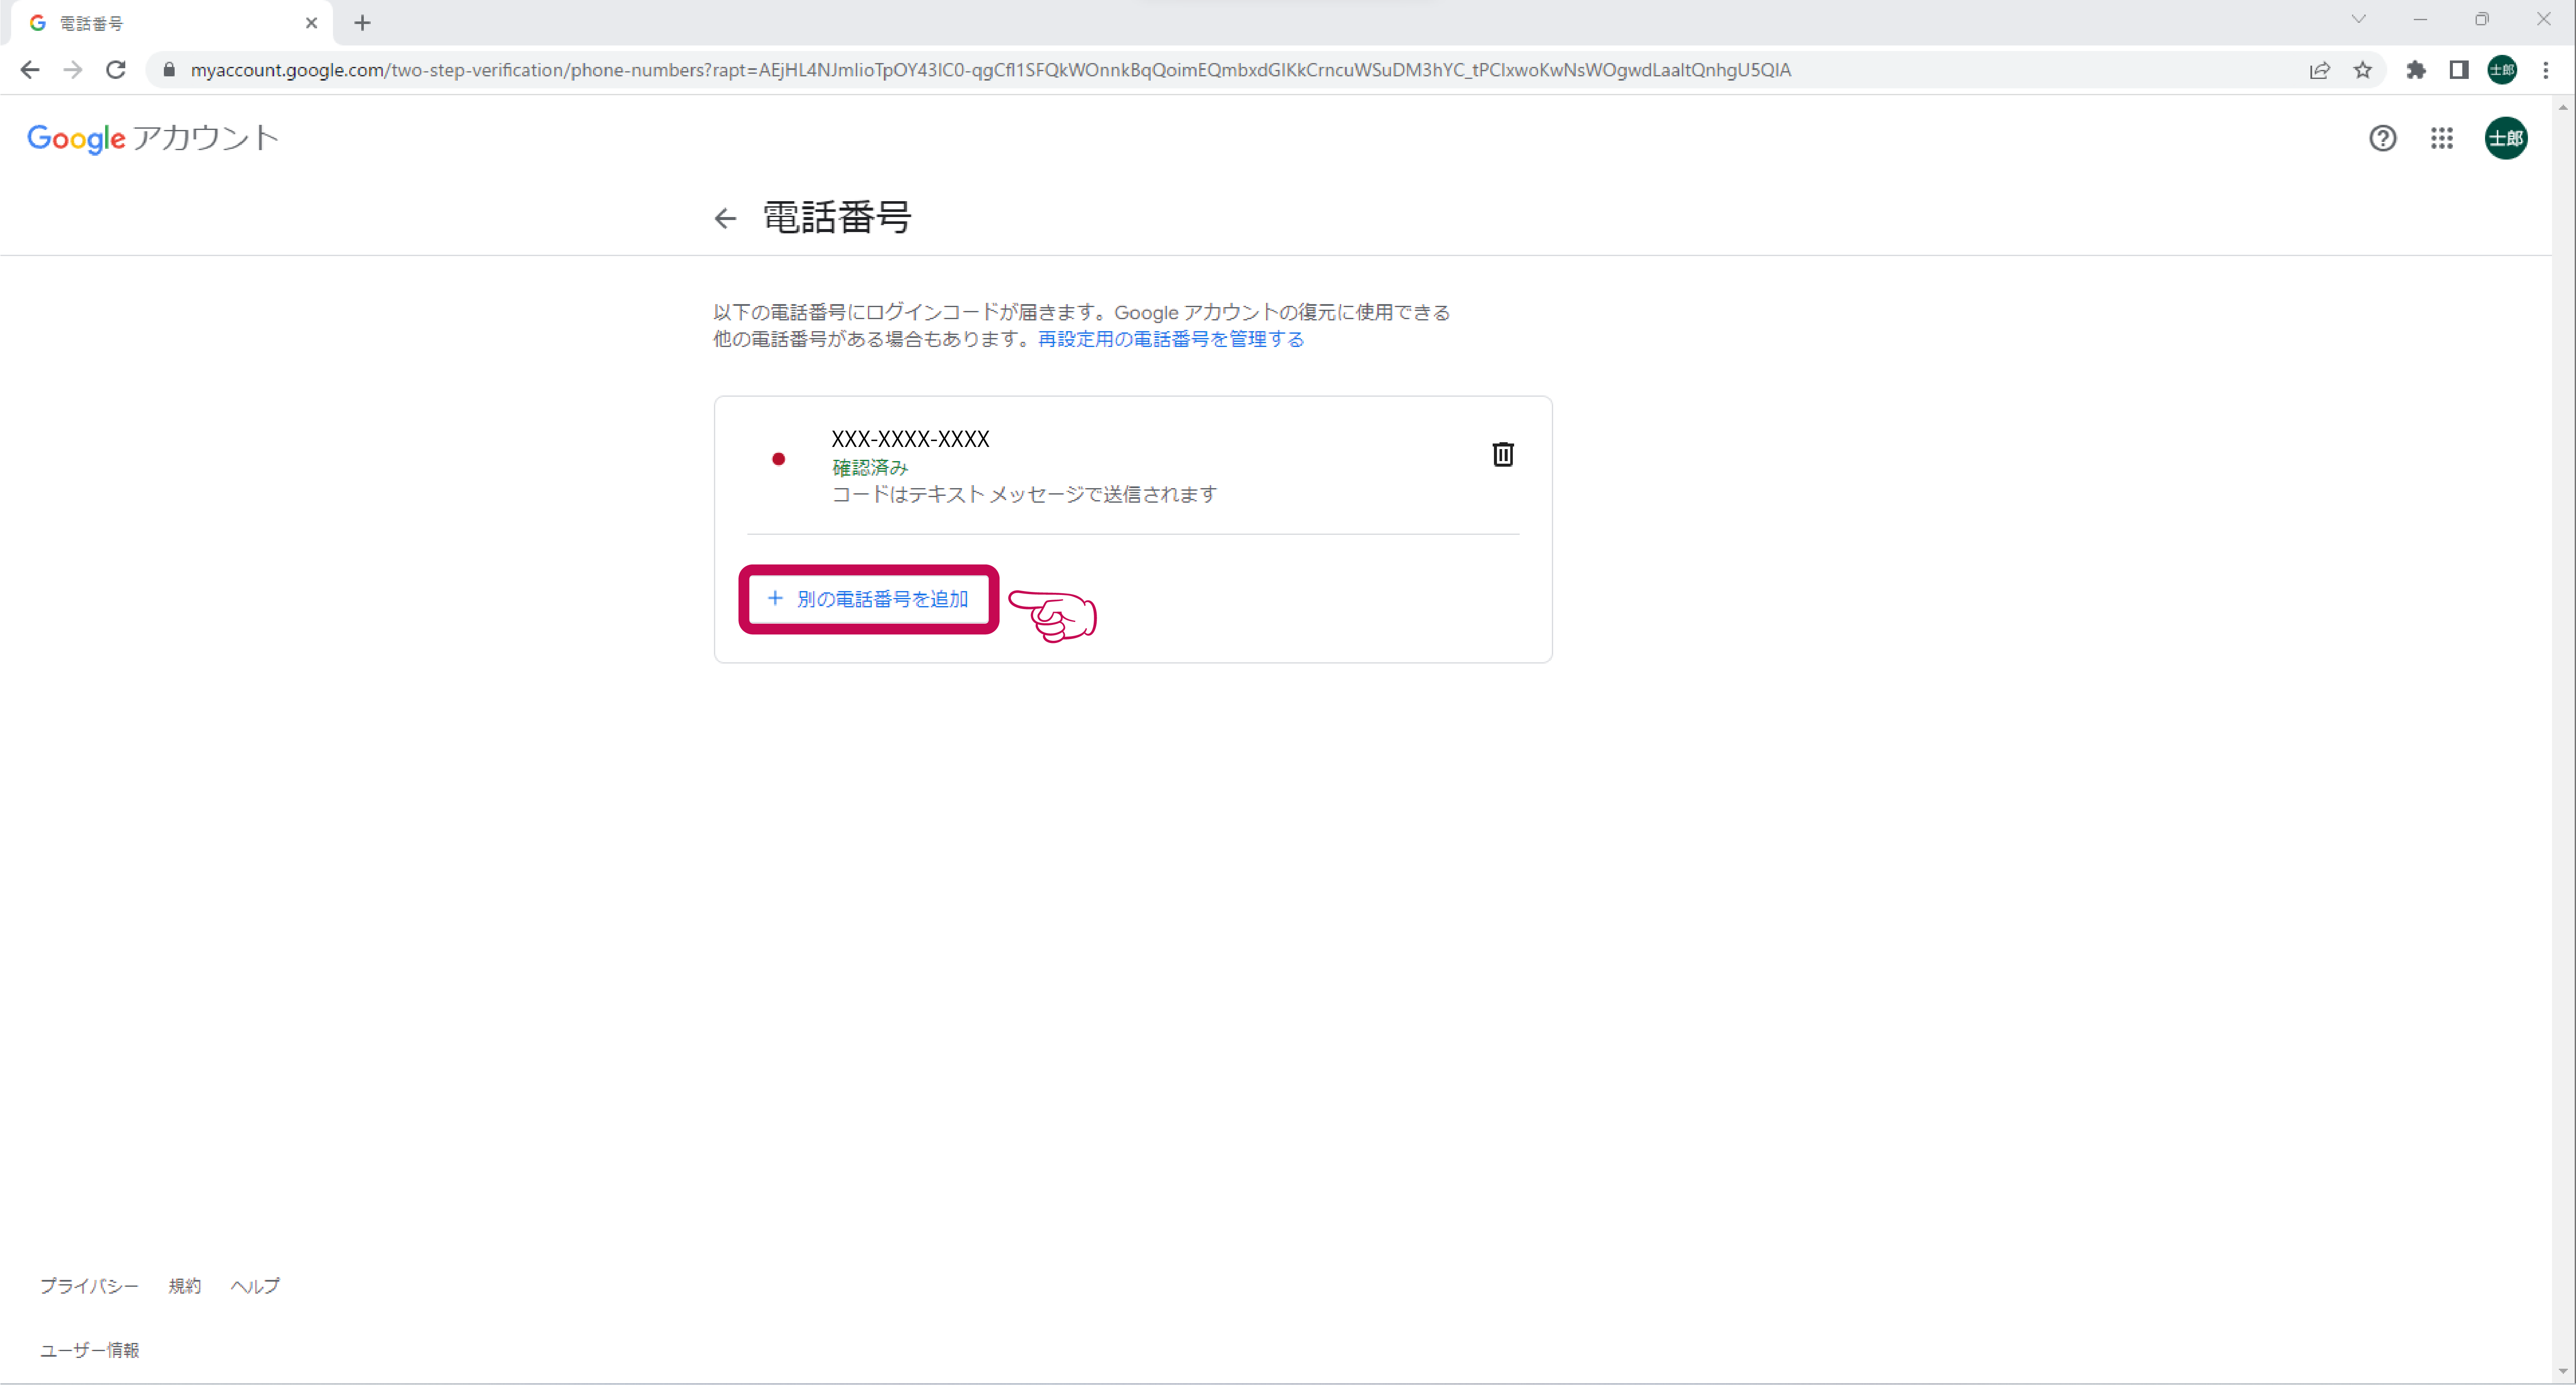This screenshot has height=1385, width=2576.
Task: Share this page using address bar share icon
Action: click(x=2319, y=70)
